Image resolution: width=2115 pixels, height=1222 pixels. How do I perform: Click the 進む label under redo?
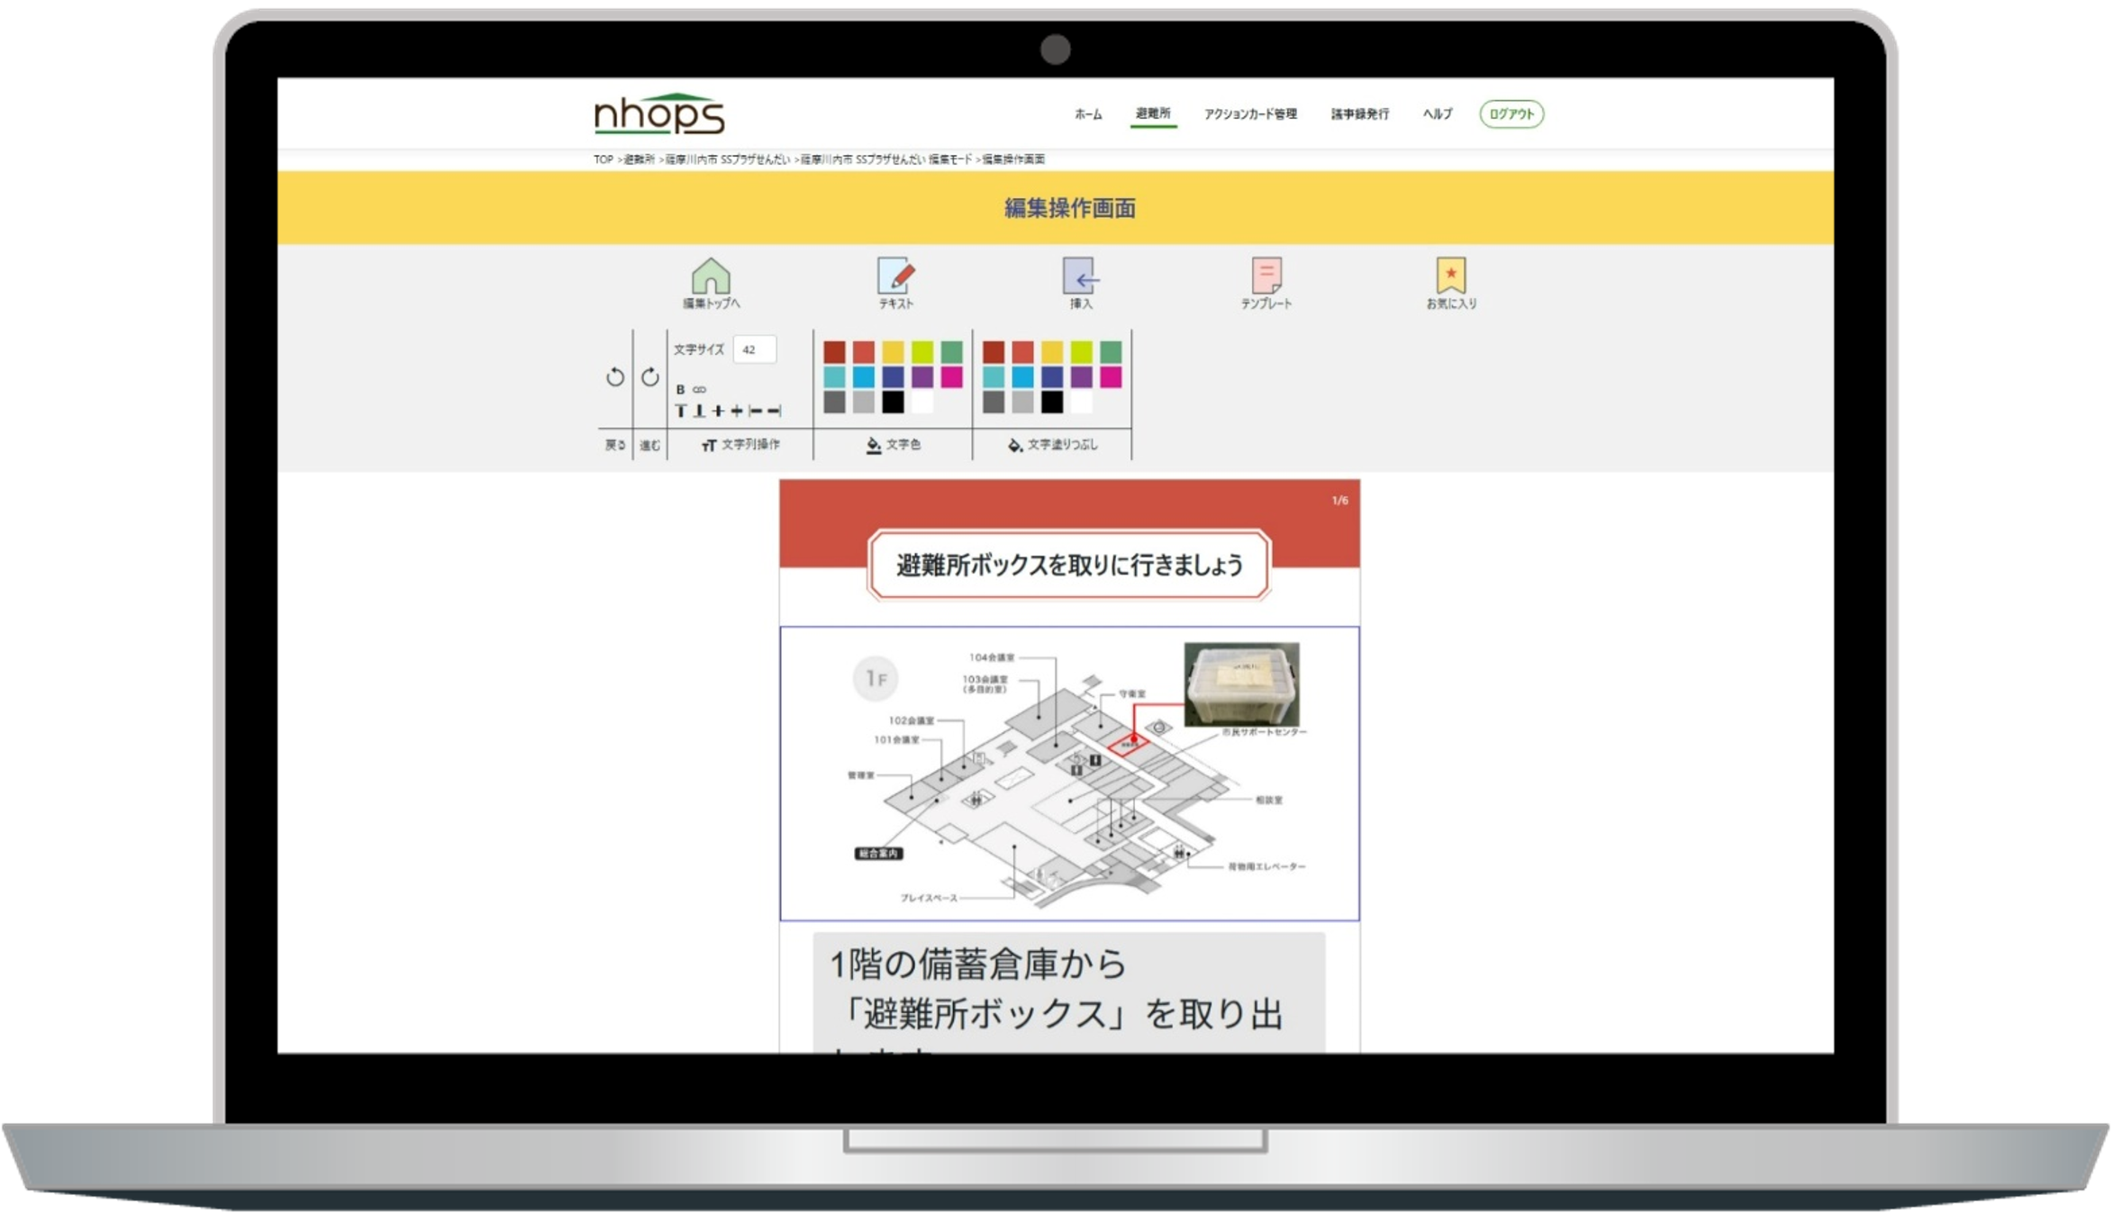point(649,446)
